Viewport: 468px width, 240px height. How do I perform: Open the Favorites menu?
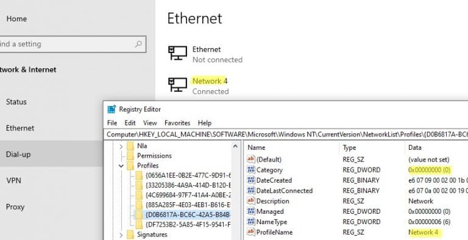(177, 122)
